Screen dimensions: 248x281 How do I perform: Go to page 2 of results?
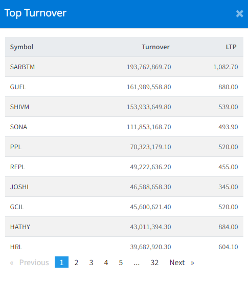(76, 263)
